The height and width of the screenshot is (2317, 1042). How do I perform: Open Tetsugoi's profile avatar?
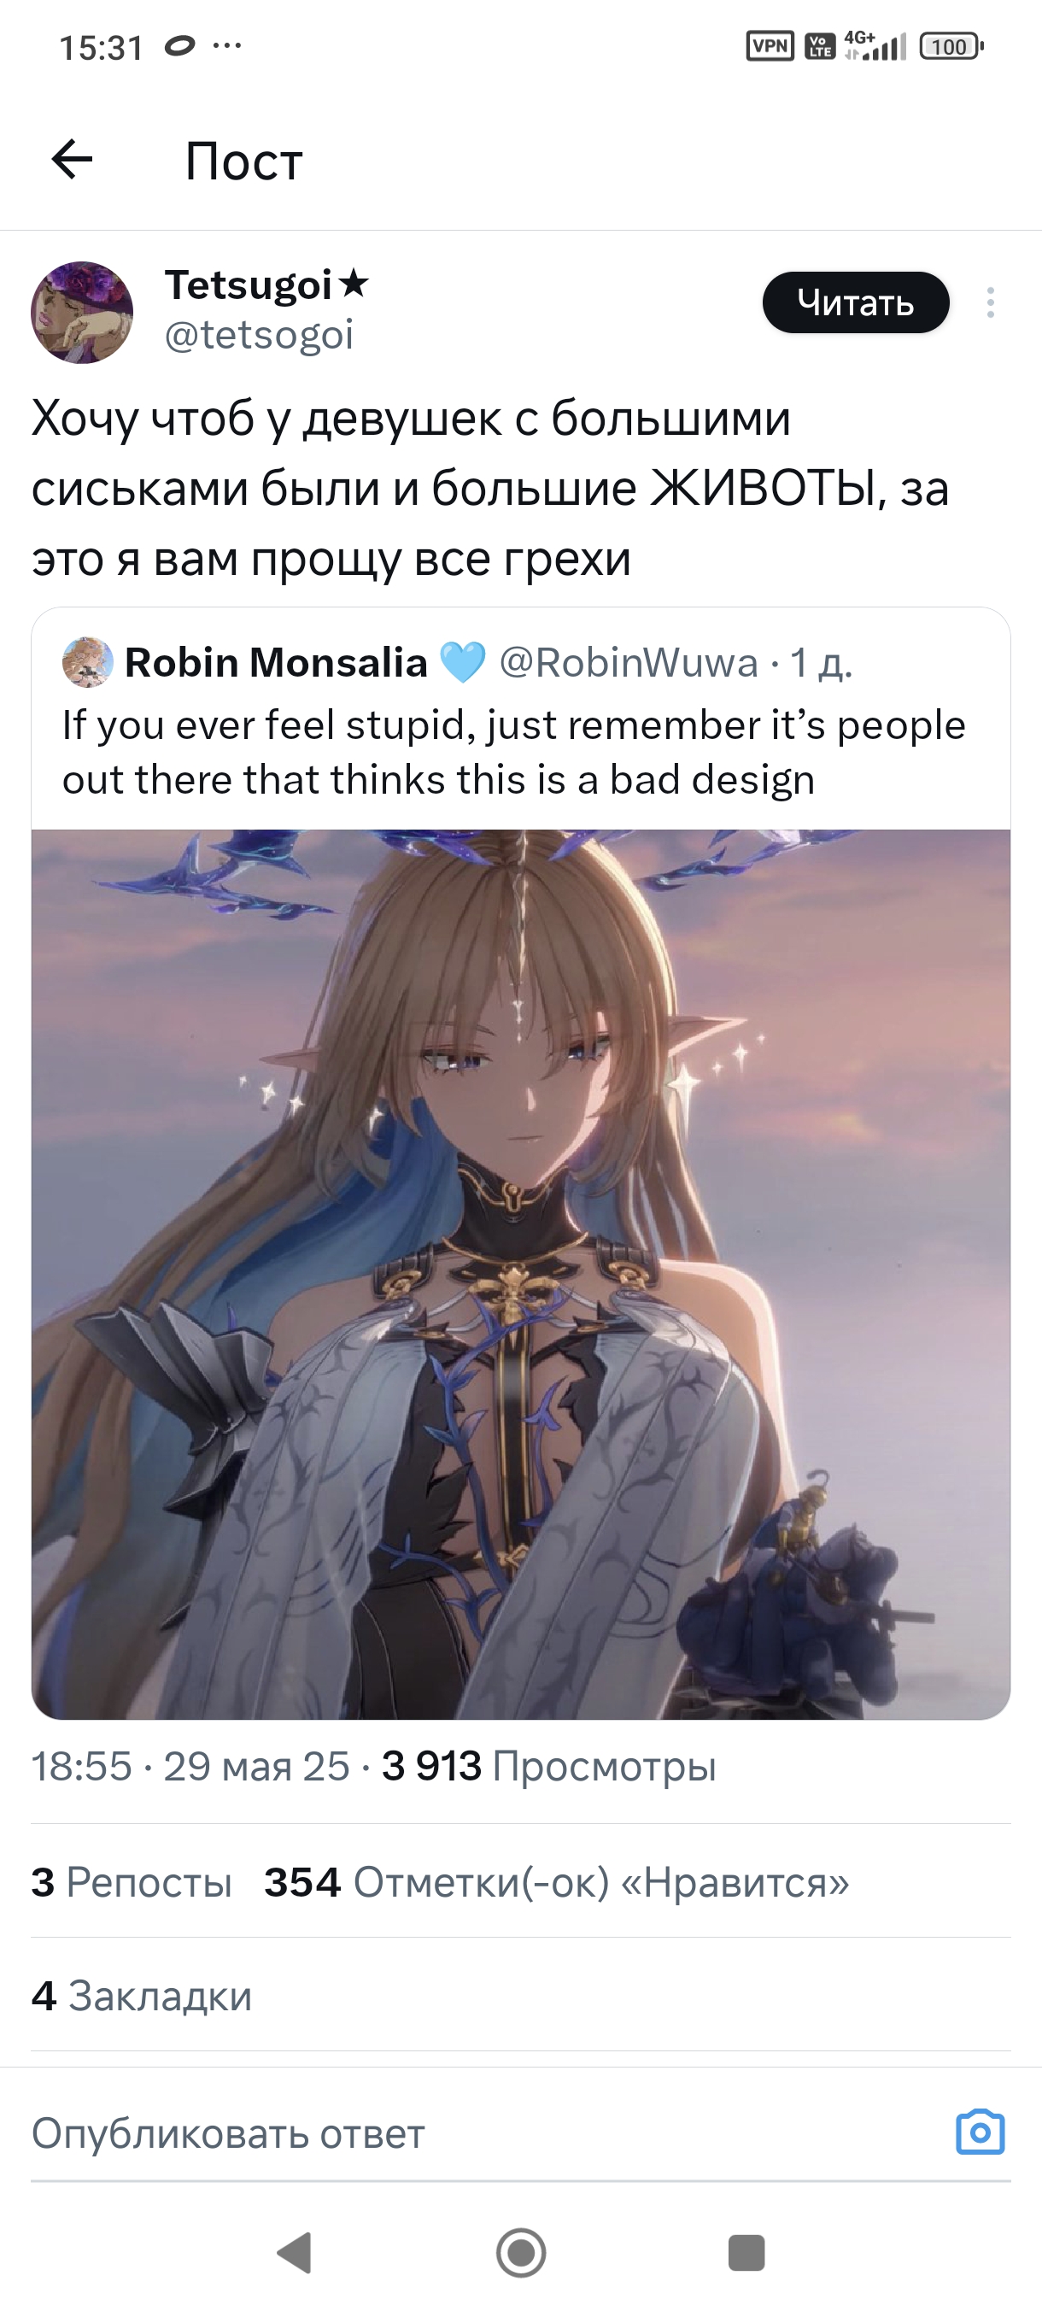click(82, 312)
